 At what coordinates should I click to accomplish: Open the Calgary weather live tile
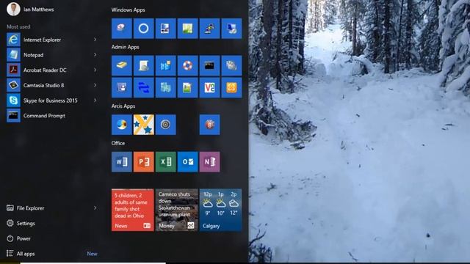pos(220,210)
